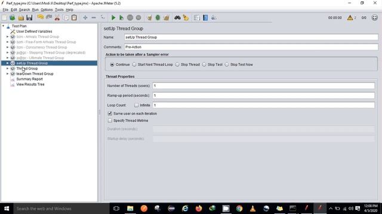The image size is (382, 214).
Task: Select View Results Tree item
Action: [30, 84]
